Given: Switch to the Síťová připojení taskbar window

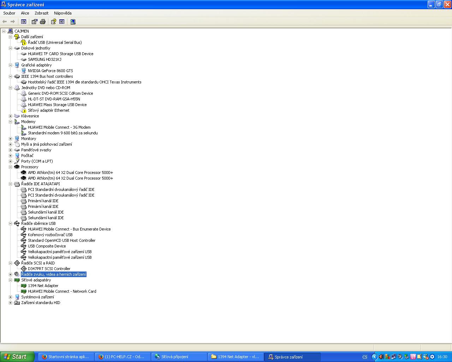Looking at the screenshot, I should (179, 357).
